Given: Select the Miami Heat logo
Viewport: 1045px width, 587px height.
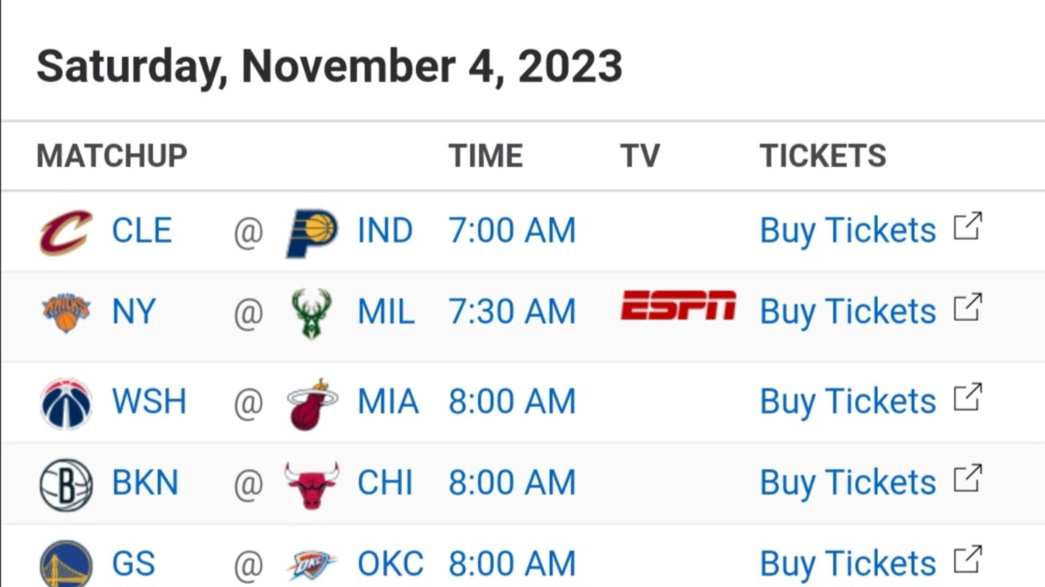Looking at the screenshot, I should 312,404.
